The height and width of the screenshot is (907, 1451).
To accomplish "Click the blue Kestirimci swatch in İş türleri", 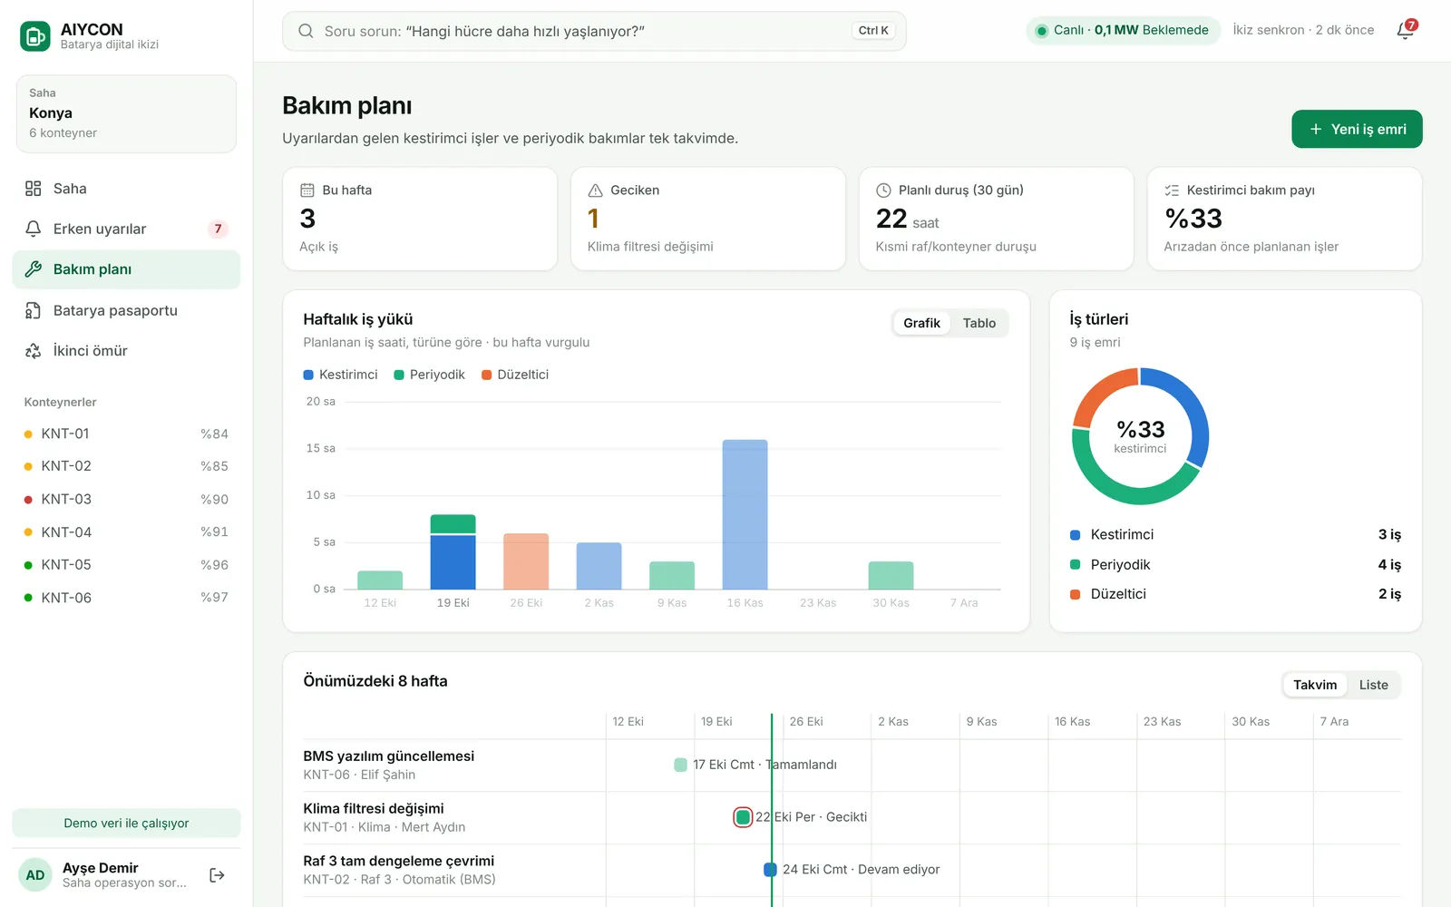I will coord(1076,535).
